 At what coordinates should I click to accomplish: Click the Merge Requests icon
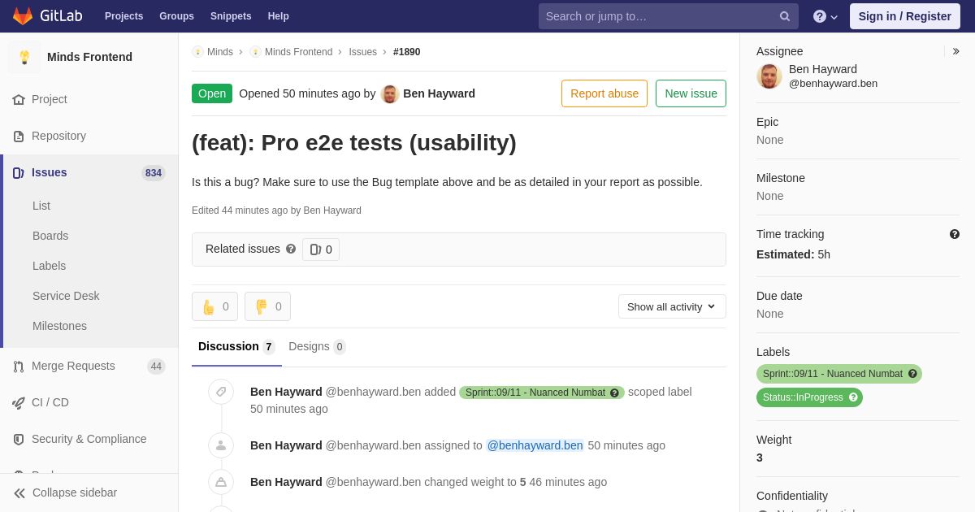tap(19, 366)
